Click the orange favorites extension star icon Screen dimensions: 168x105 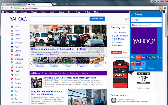pyautogui.click(x=161, y=8)
